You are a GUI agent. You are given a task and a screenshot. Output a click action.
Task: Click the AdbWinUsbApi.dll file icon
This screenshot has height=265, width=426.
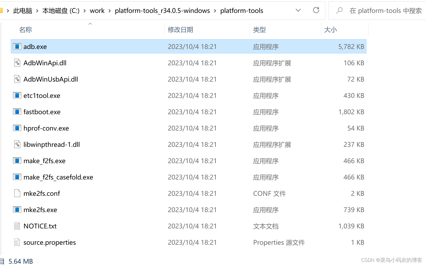pos(17,79)
